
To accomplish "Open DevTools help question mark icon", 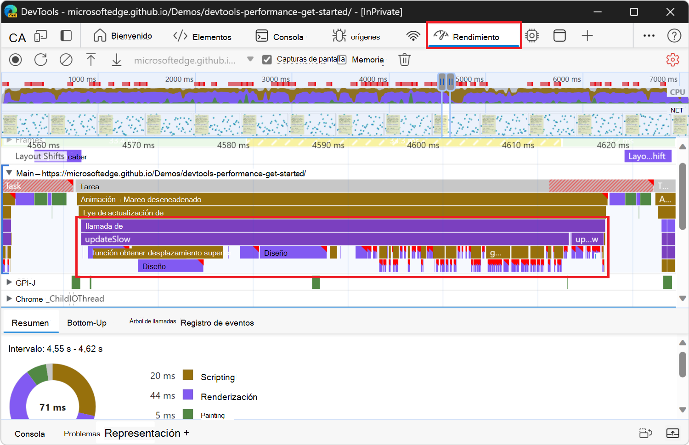I will (674, 36).
